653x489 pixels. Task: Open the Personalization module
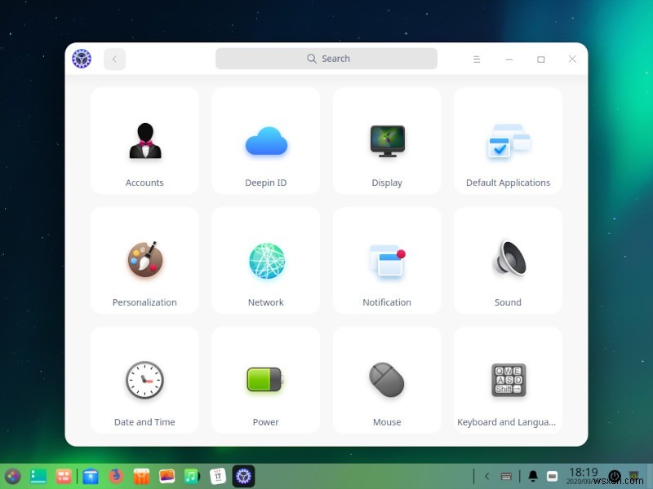[x=144, y=259]
